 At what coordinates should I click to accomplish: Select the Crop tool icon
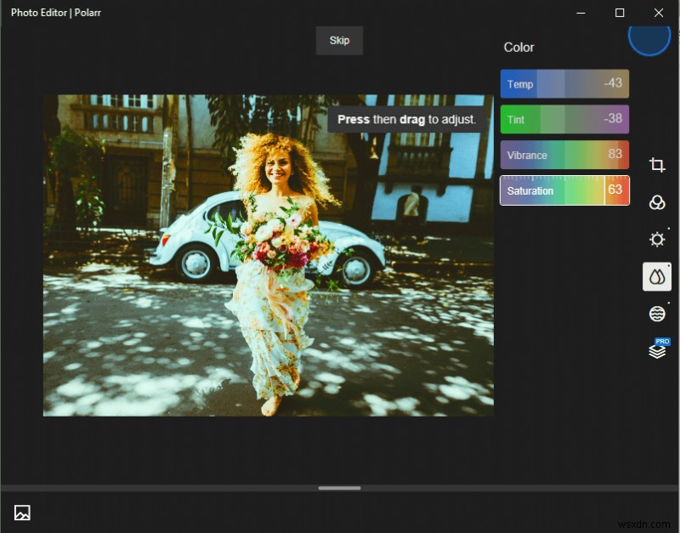point(656,165)
